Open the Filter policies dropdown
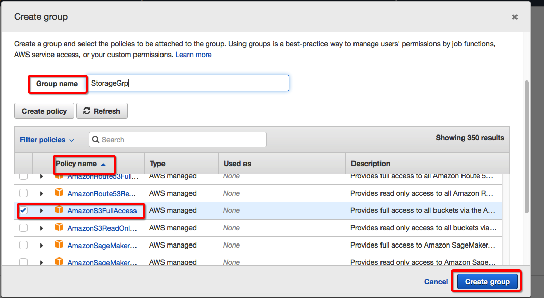This screenshot has width=544, height=298. [47, 140]
